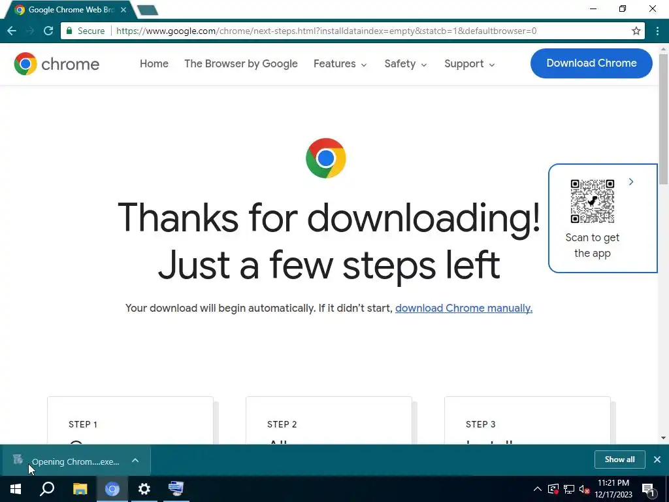Click the Download Chrome button
The image size is (669, 502).
click(x=591, y=63)
